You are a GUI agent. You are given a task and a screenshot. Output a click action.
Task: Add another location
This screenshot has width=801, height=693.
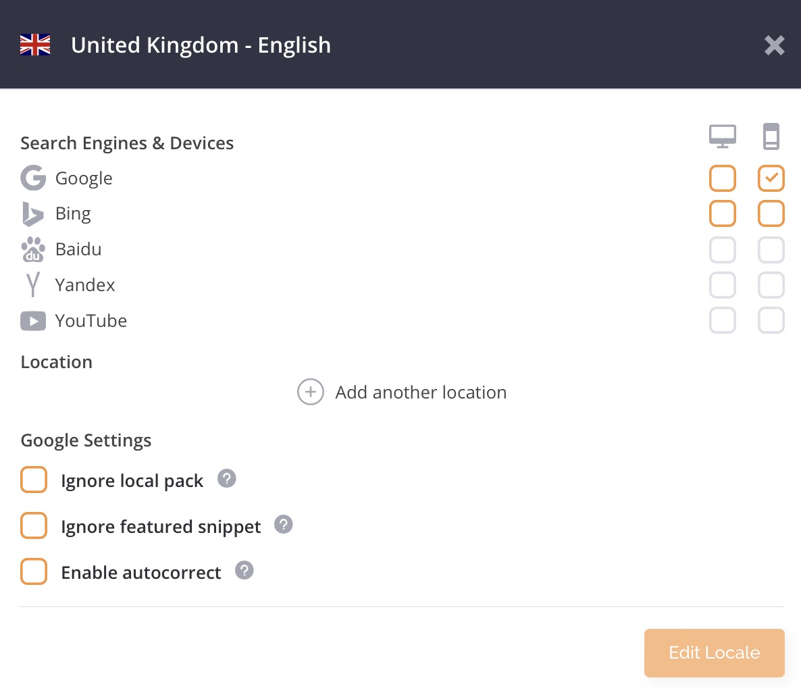402,392
